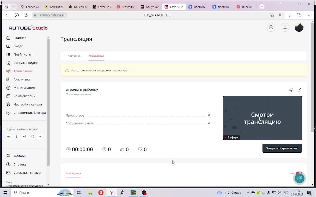Viewport: 316px width, 197px height.
Task: Click the sidebar scrollbar down arrow
Action: (48, 184)
